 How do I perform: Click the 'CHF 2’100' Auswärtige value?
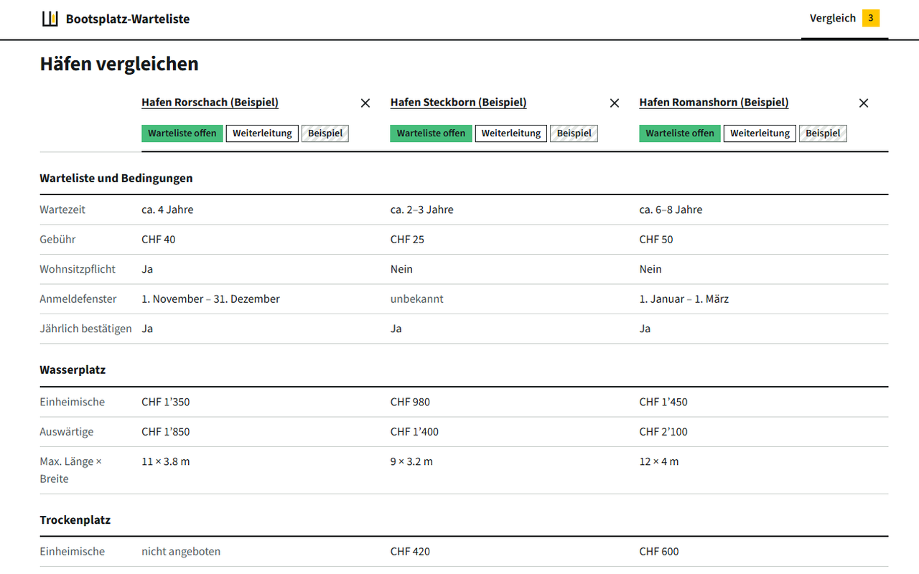(664, 432)
